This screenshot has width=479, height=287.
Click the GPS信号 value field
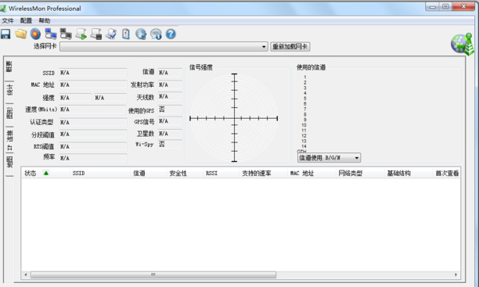tap(170, 121)
